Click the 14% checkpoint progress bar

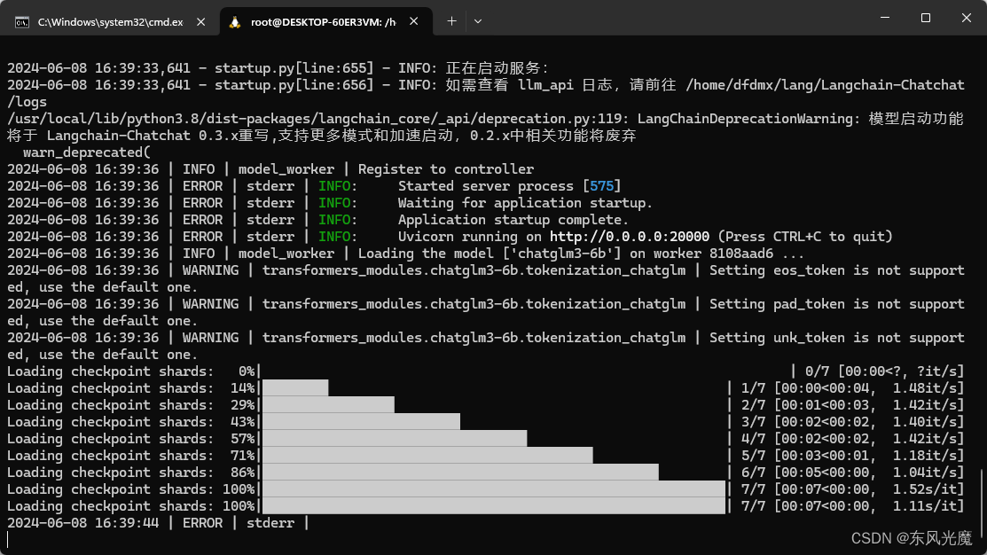(x=295, y=388)
